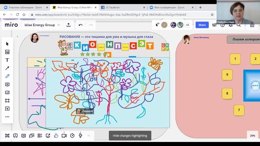Open the chat icon in bottom toolbar
260x146 pixels.
32,135
